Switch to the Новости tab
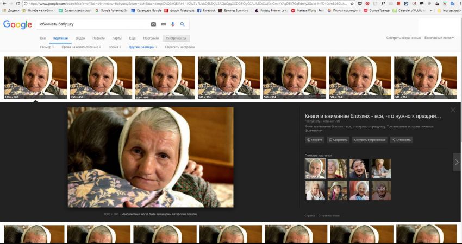The height and width of the screenshot is (244, 462). pyautogui.click(x=98, y=38)
